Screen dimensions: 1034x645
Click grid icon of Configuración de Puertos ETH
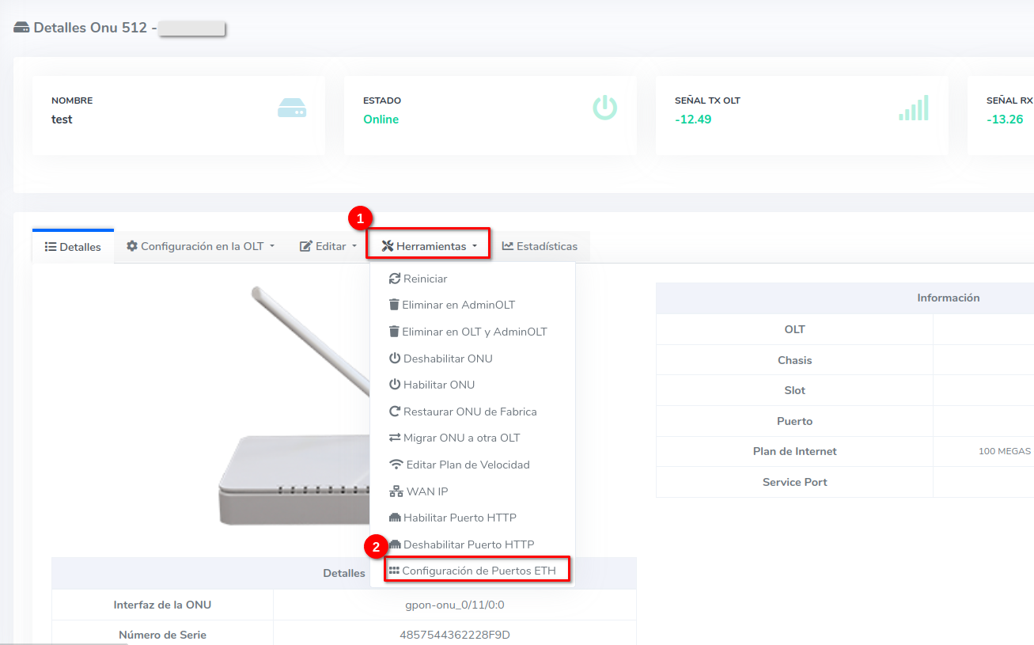pos(394,571)
